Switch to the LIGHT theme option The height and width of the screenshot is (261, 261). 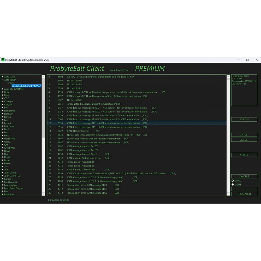click(233, 185)
